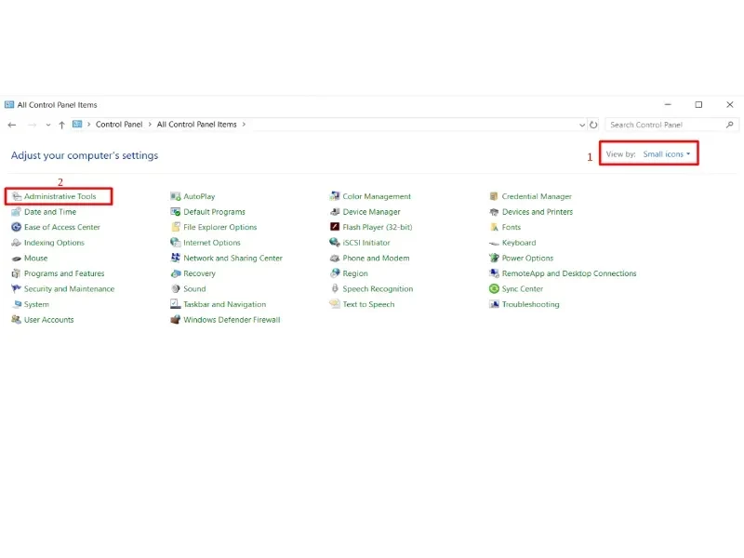This screenshot has height=558, width=744.
Task: Click Network and Sharing Center icon
Action: 176,259
